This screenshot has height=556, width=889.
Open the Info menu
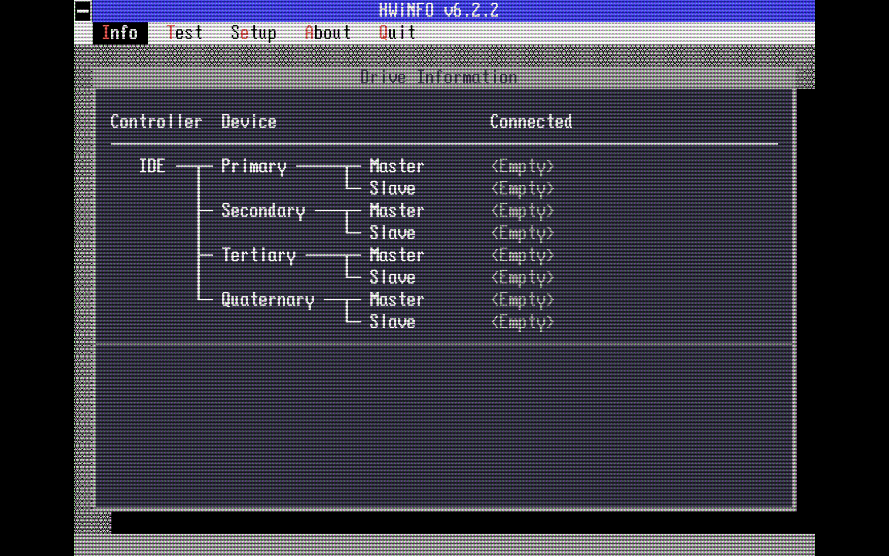[x=120, y=33]
